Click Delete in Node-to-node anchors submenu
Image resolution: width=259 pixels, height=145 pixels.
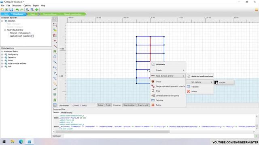tap(200, 91)
